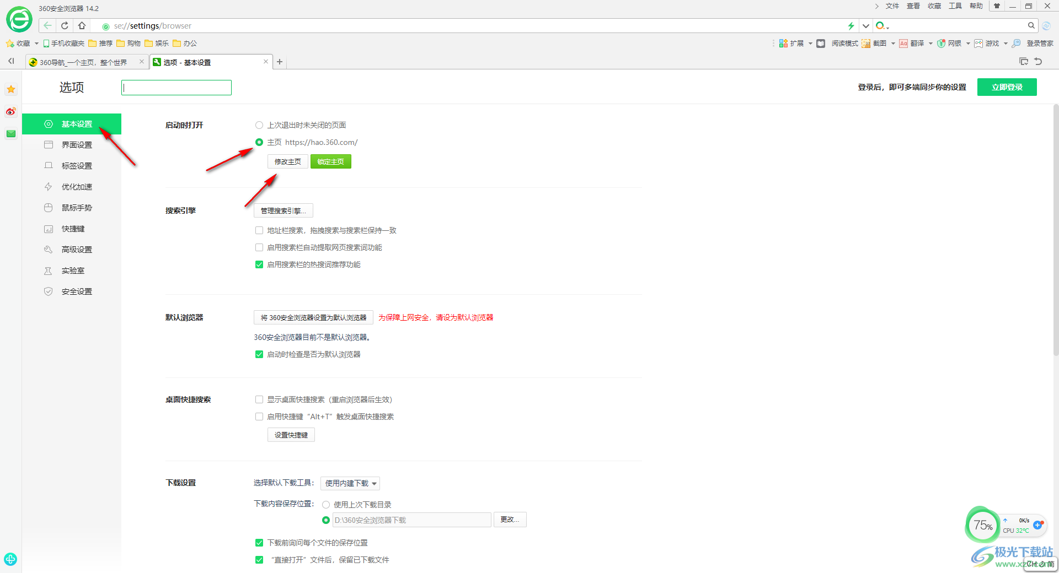Image resolution: width=1059 pixels, height=573 pixels.
Task: Switch to 界面设置 settings section
Action: pyautogui.click(x=72, y=145)
